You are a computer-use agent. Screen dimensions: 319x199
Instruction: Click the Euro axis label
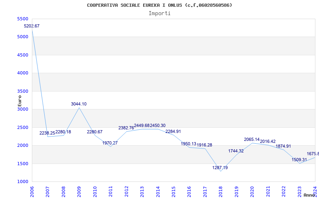20,101
